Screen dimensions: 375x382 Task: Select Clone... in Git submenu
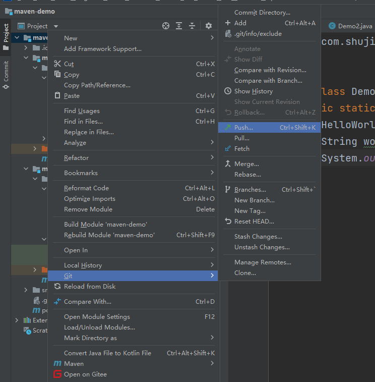pos(269,272)
